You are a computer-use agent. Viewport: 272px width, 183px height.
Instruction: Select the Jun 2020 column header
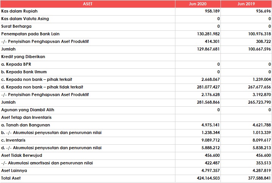pos(198,4)
